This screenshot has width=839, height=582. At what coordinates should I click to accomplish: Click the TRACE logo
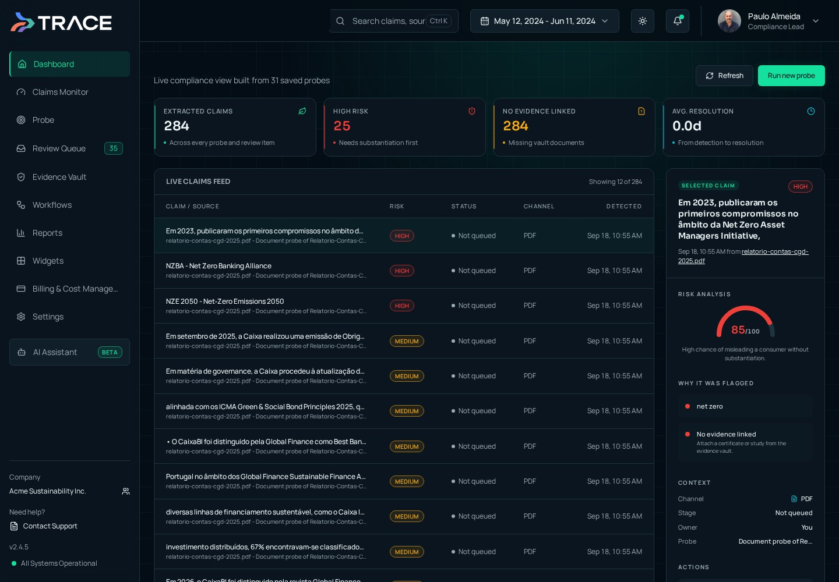[61, 22]
